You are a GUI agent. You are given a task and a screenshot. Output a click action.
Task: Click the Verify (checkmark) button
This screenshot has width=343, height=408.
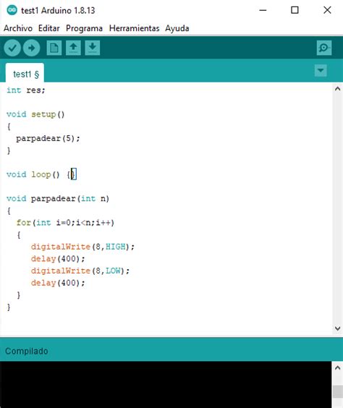[12, 48]
